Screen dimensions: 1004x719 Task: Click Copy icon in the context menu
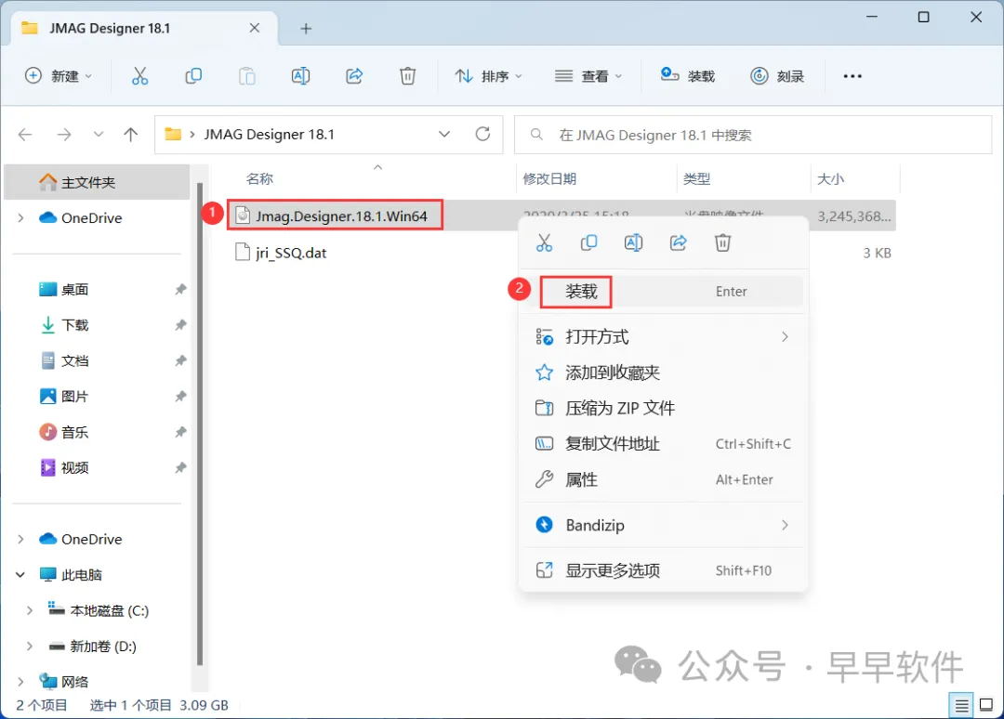point(588,243)
